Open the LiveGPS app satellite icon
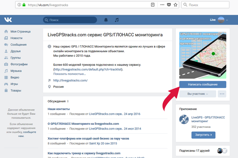The image size is (238, 158). pos(184,119)
